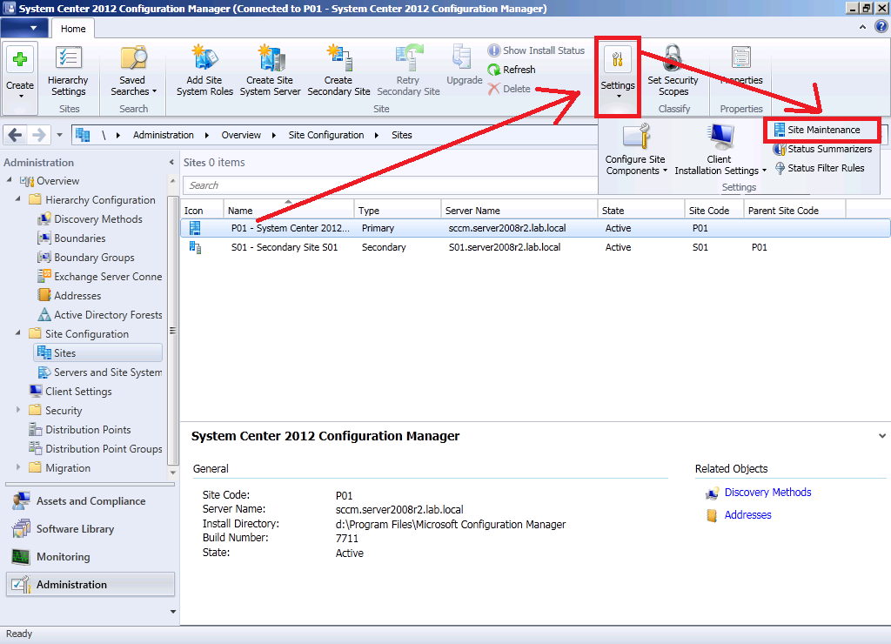Click Retry Secondary Site icon

click(x=409, y=58)
